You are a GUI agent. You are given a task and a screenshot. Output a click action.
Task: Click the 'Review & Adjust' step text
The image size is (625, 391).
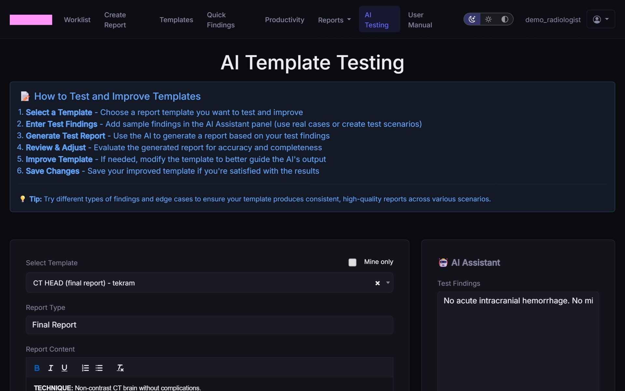(x=56, y=147)
